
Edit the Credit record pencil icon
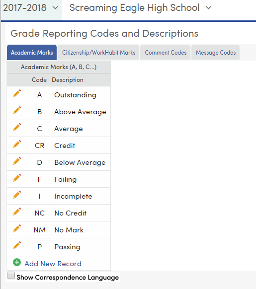(17, 144)
